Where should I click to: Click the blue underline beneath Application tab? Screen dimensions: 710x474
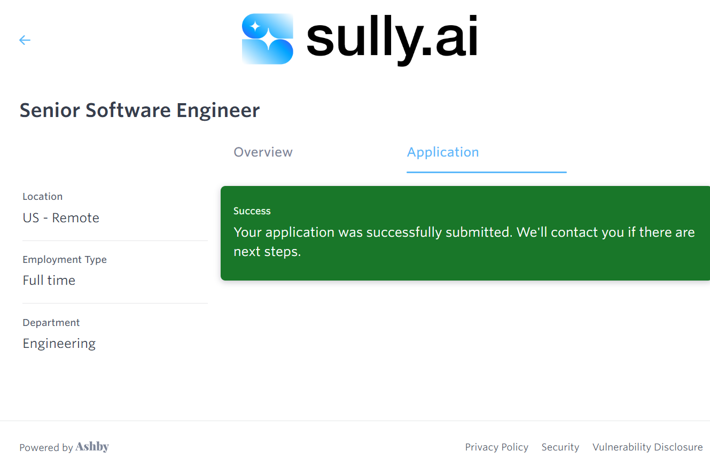click(486, 172)
